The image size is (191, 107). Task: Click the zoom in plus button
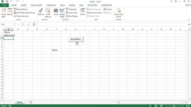(x=183, y=106)
